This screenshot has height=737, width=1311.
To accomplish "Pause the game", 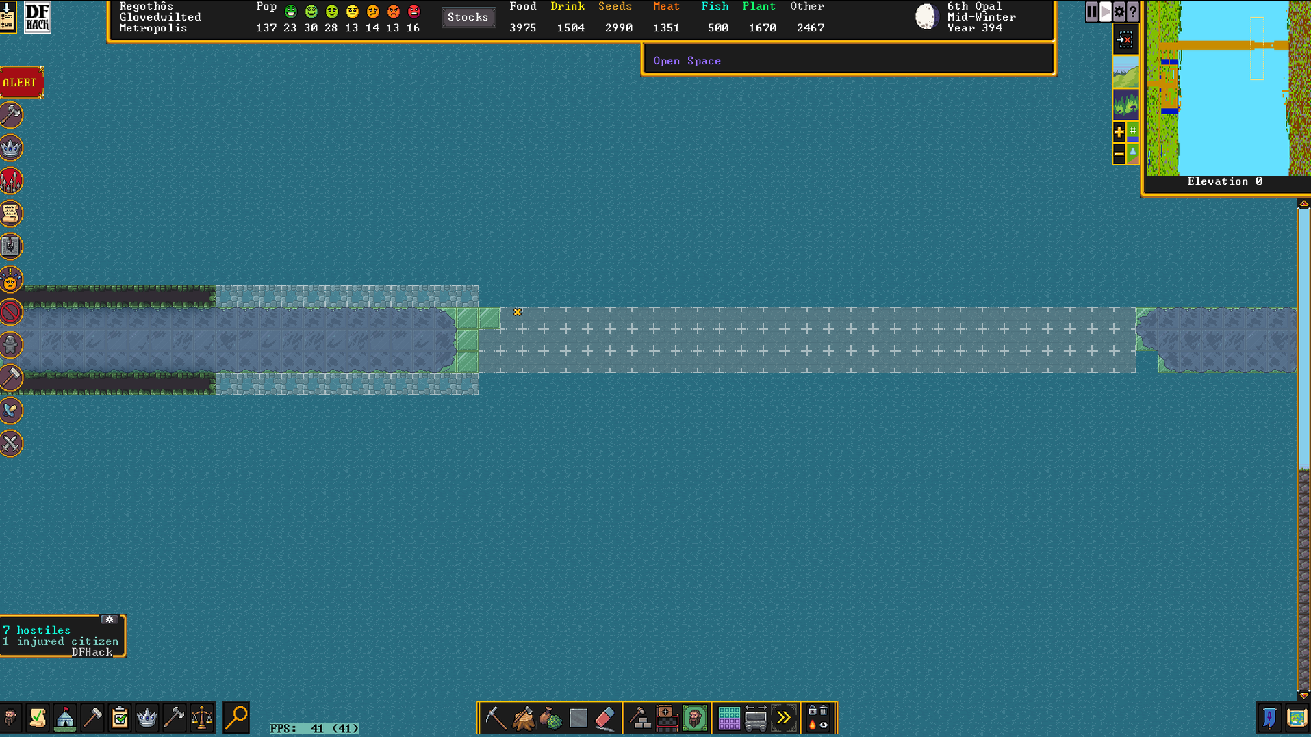I will pyautogui.click(x=1092, y=12).
